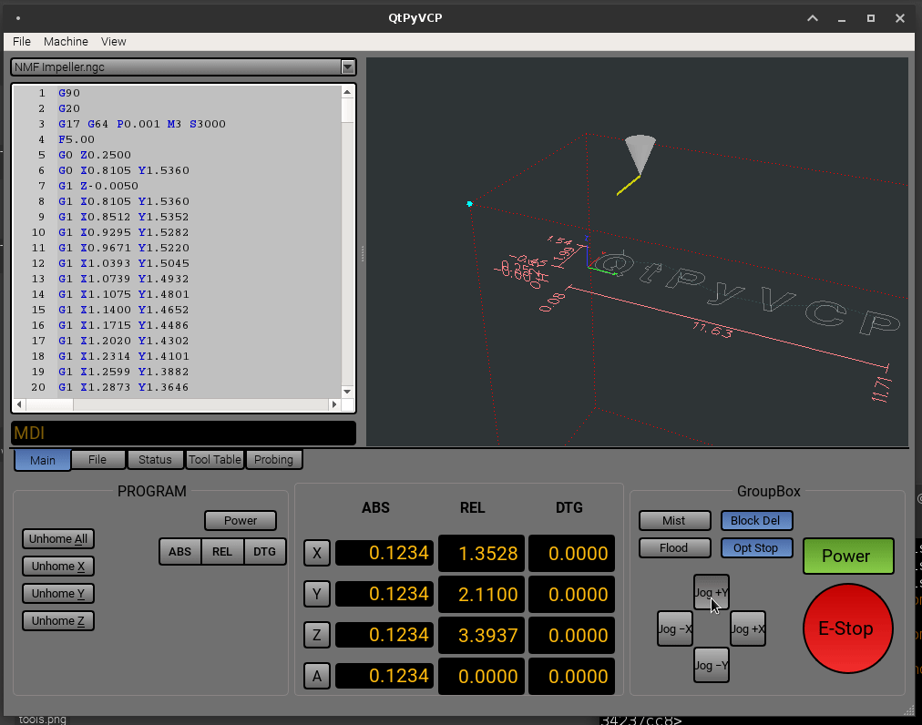The image size is (922, 725).
Task: Click the horizontal scroll left arrow in editor
Action: pyautogui.click(x=19, y=404)
